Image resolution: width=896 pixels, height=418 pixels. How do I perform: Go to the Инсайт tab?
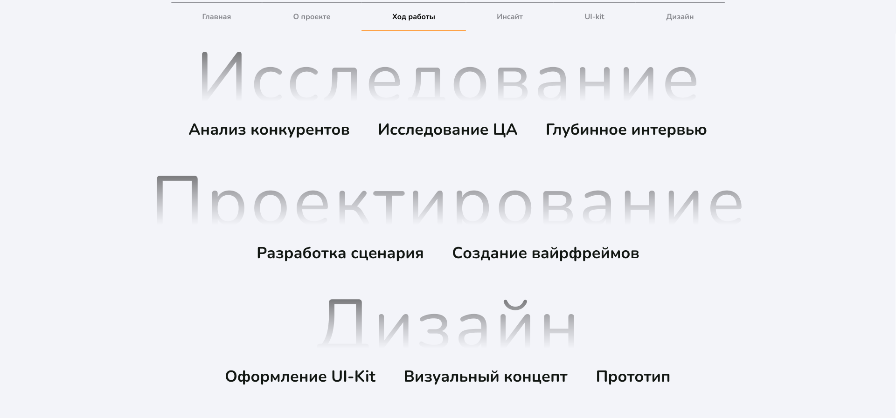510,17
